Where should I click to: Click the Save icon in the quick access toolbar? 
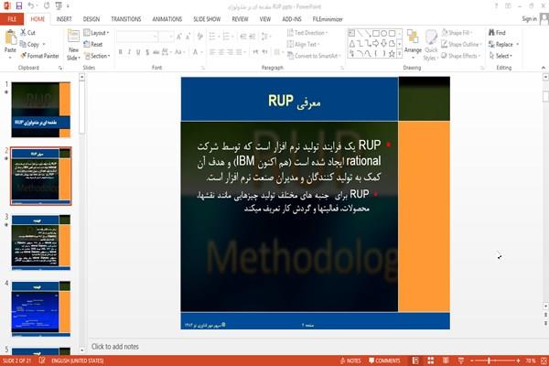[19, 5]
